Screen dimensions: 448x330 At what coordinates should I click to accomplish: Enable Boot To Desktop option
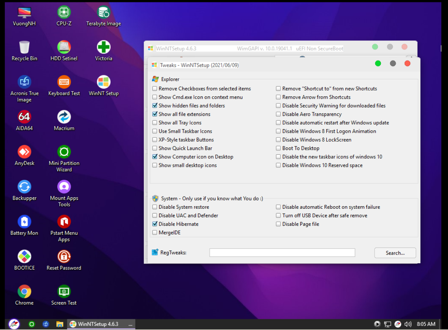coord(278,148)
